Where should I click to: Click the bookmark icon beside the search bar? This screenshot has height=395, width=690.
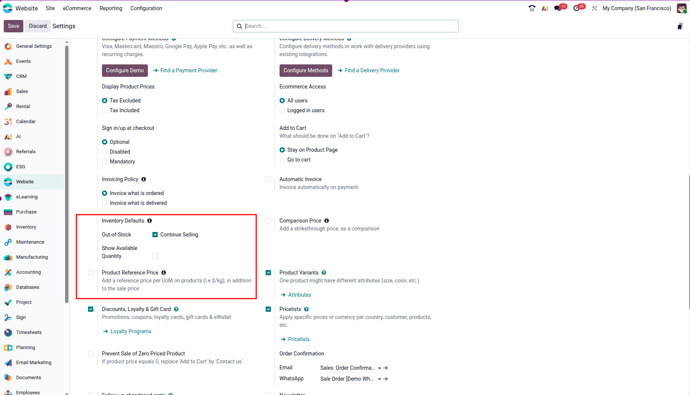(680, 26)
